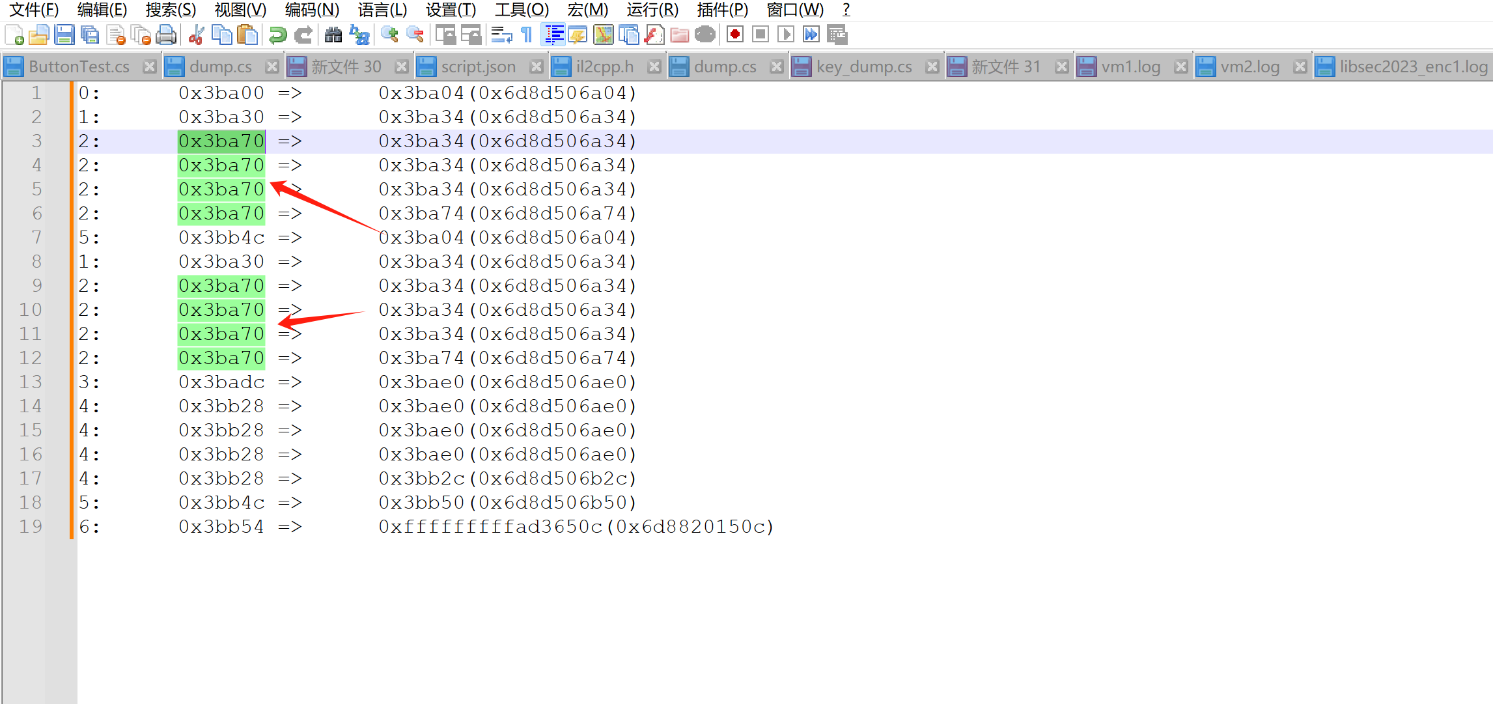This screenshot has width=1493, height=704.
Task: Open the 插件(P) menu
Action: point(722,10)
